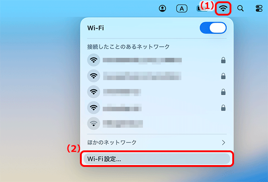268x182 pixels.
Task: Open the user account icon in menu bar
Action: point(163,8)
